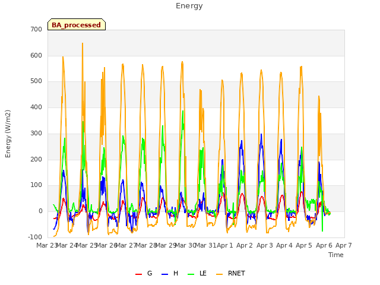Click the Energy (W/m2) y-axis label
This screenshot has width=380, height=285.
coord(8,134)
